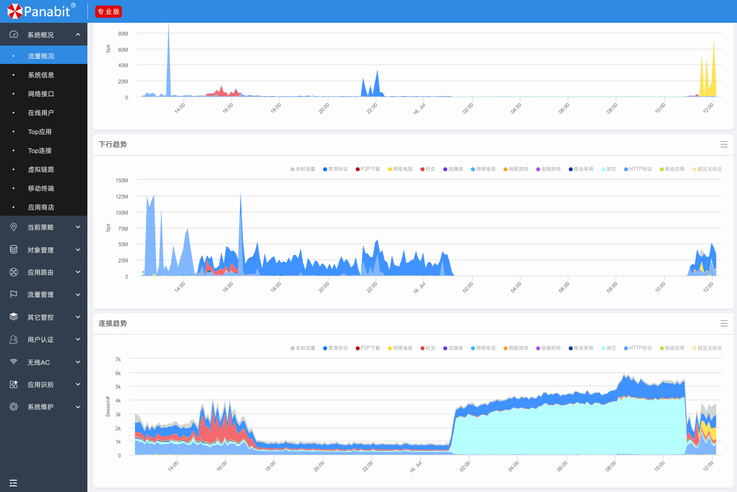Toggle 常用协议 series in 下行趋势 legend

[x=335, y=169]
